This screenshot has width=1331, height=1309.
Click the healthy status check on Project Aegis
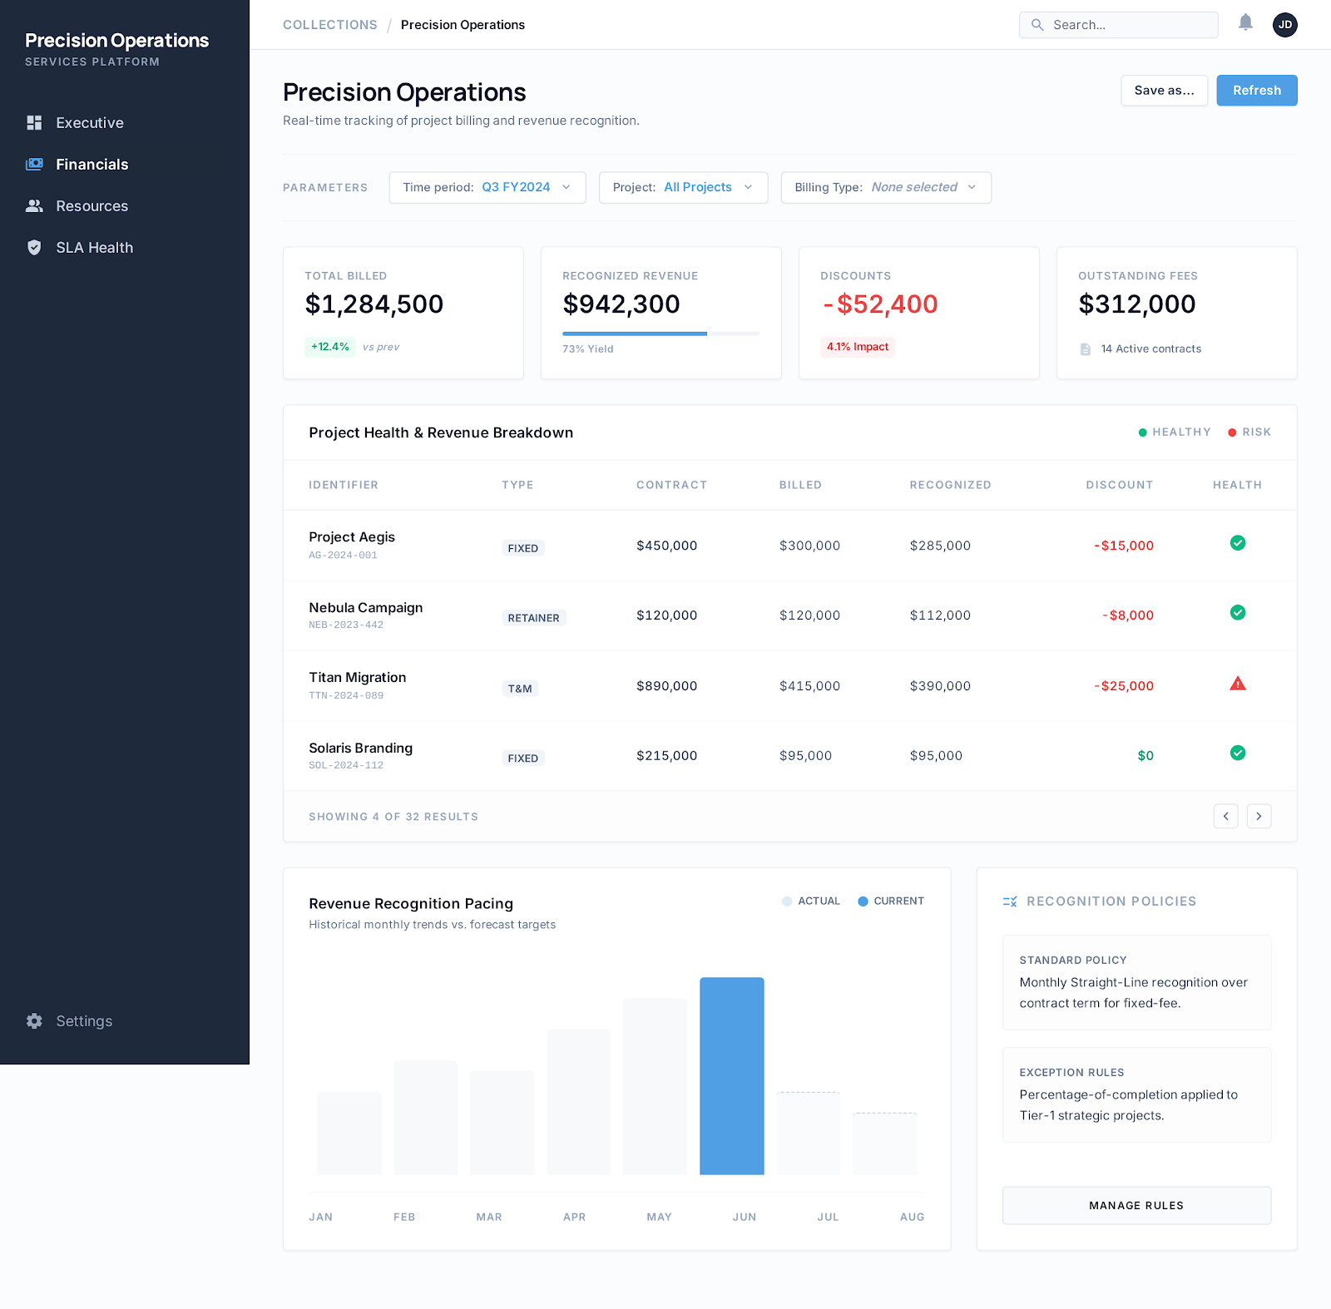coord(1238,543)
